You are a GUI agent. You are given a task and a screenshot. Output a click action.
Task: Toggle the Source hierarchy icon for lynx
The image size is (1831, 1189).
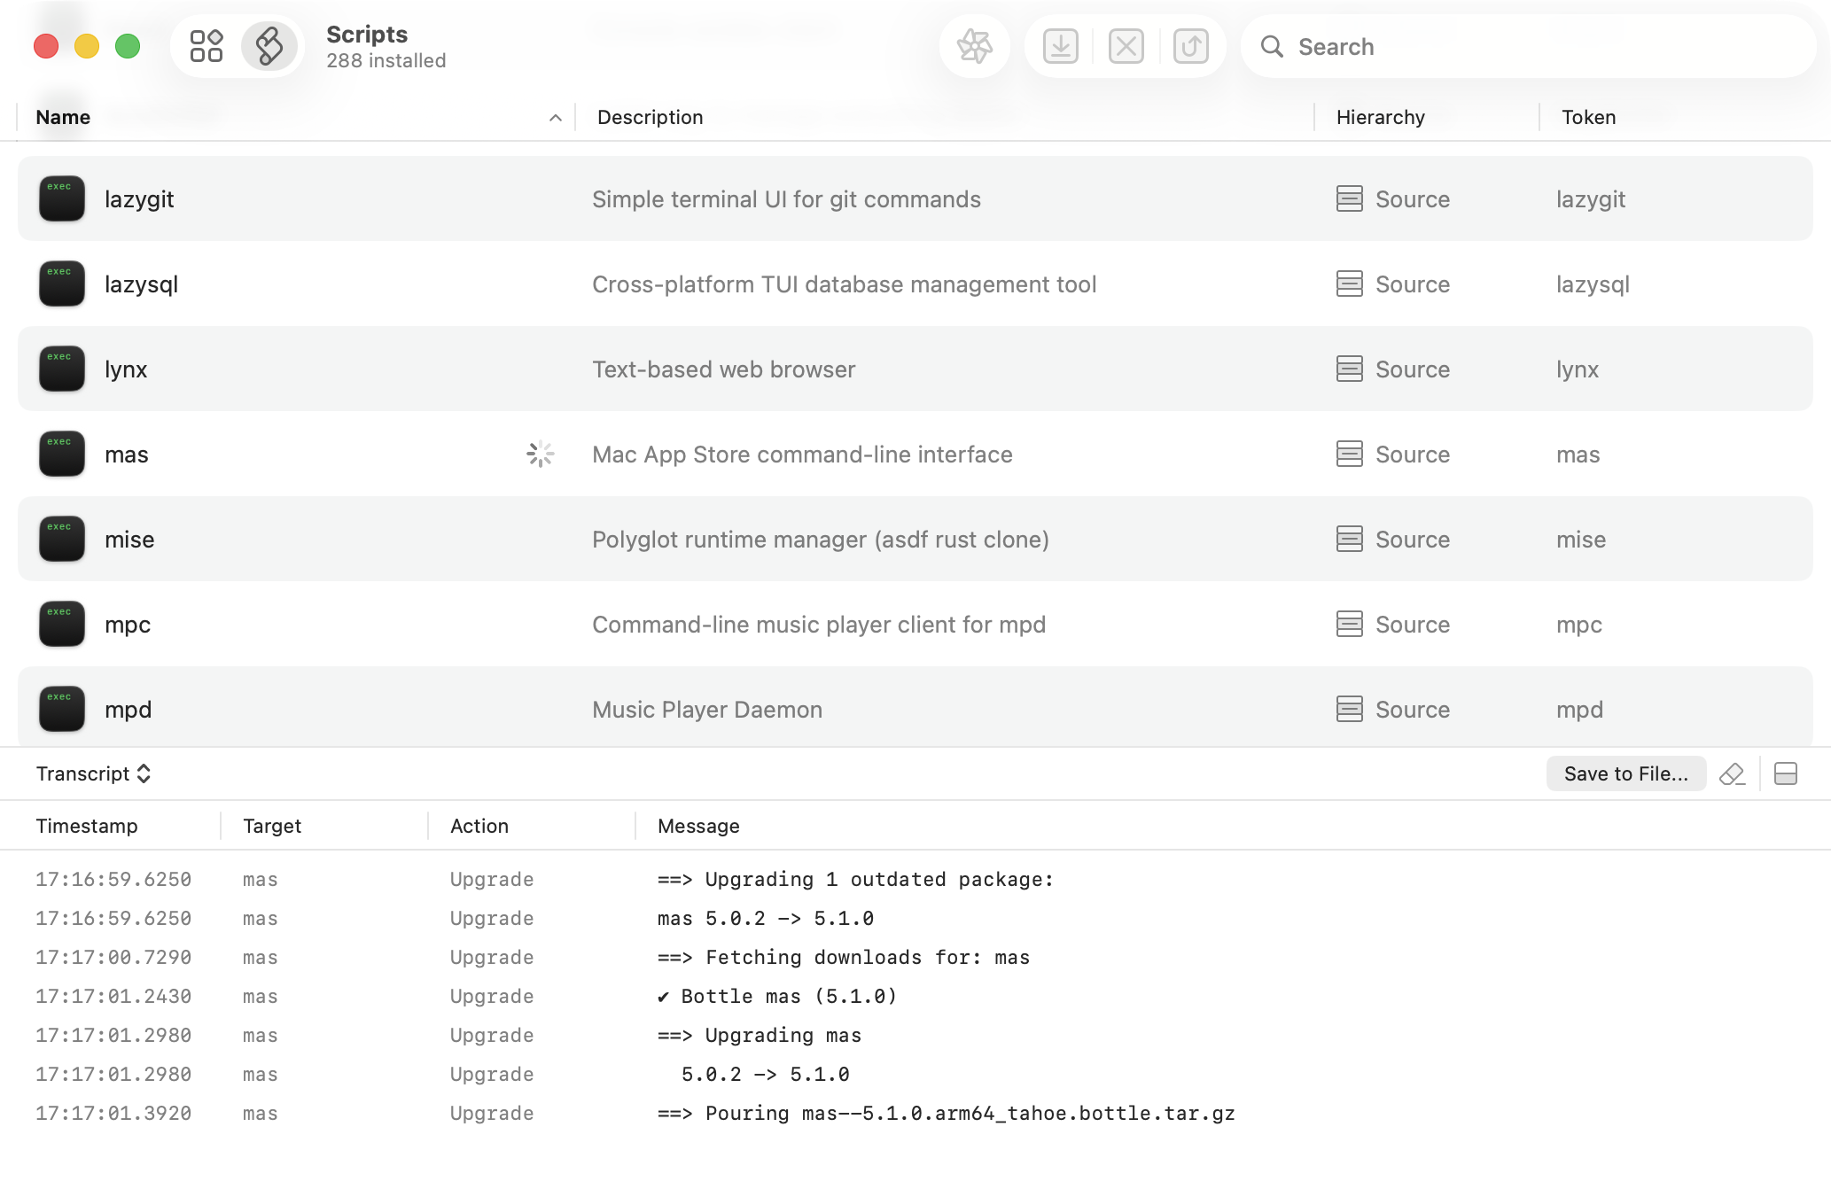pos(1348,369)
